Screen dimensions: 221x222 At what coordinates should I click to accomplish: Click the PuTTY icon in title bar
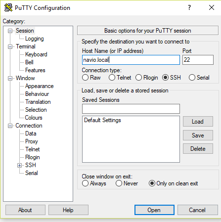tap(8, 7)
